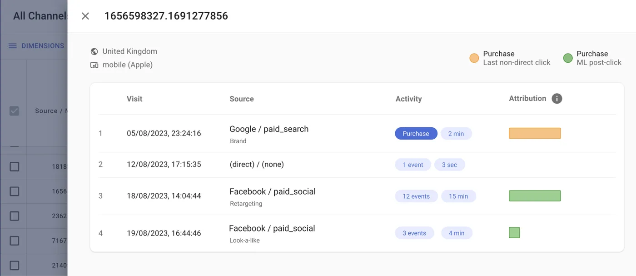This screenshot has height=276, width=636.
Task: Click the timestamp 18/08/2023, 14:04:44
Action: [164, 196]
